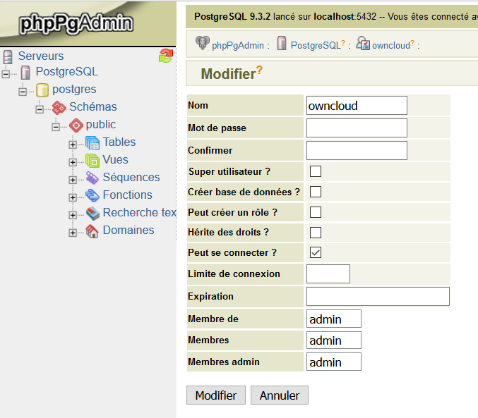Collapse the postgres database node
Viewport: 478px width, 418px height.
point(23,92)
